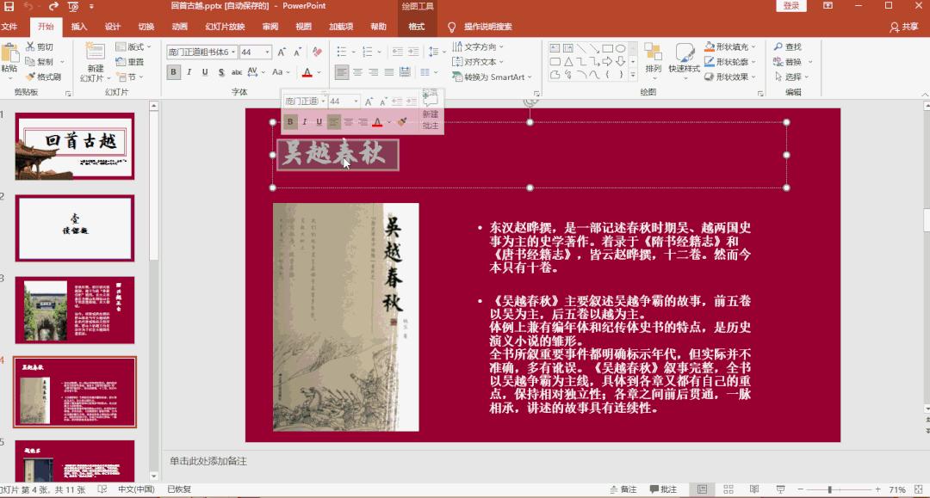Open the bullet list style dropdown
This screenshot has width=930, height=498.
tap(354, 51)
